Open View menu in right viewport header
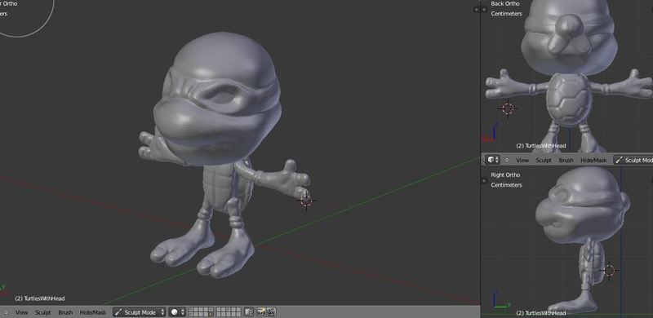 (x=522, y=160)
